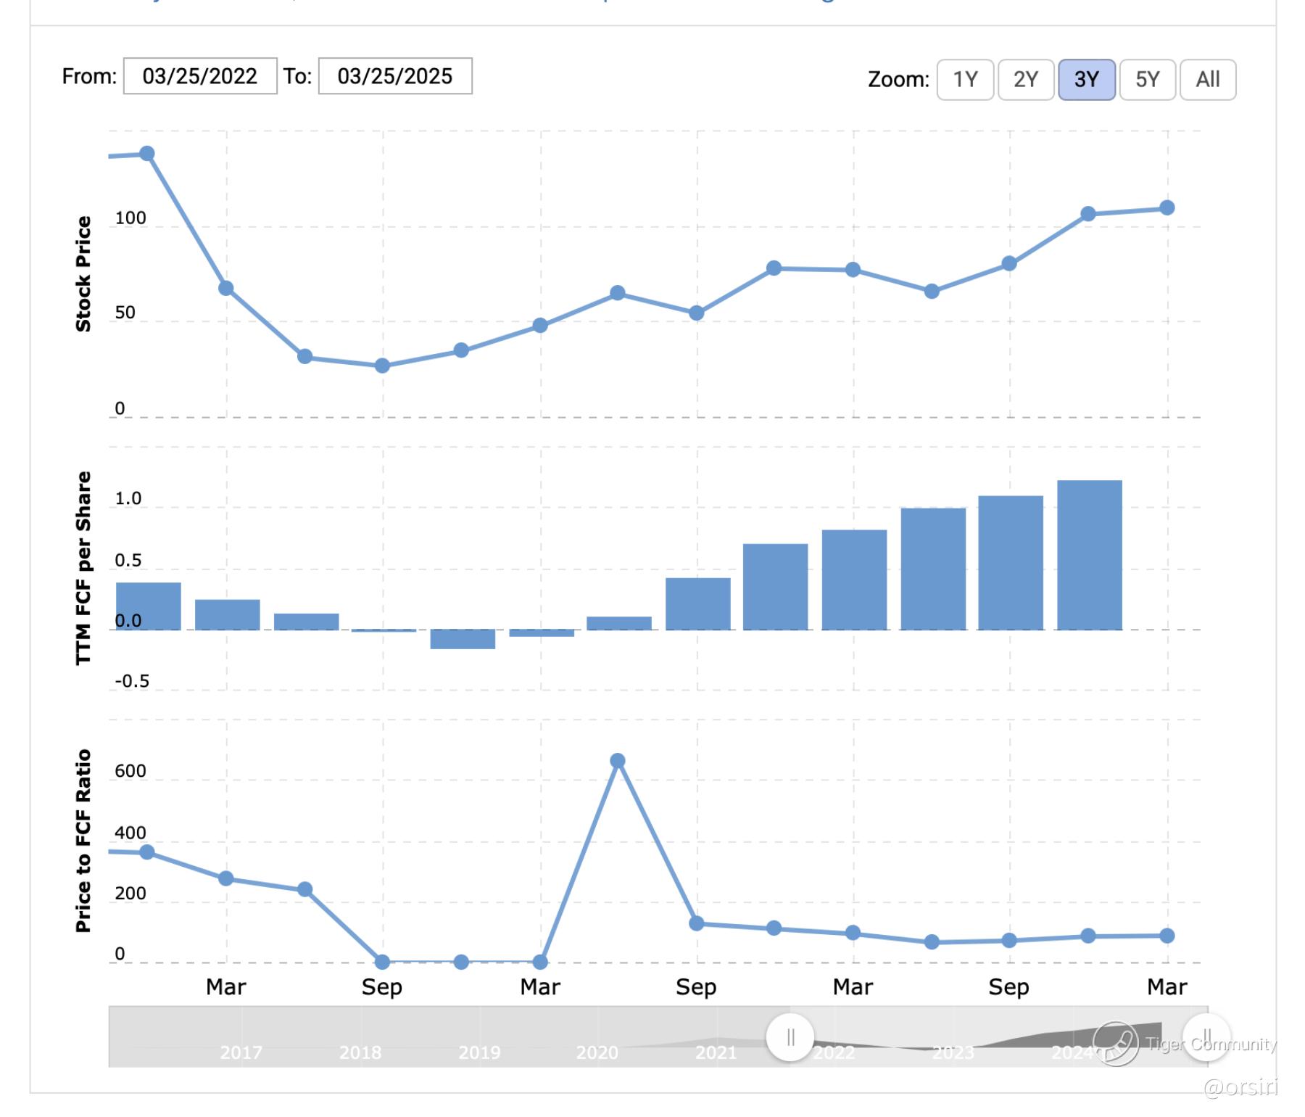Click the TTM FCF per Share axis title
This screenshot has height=1117, width=1305.
[83, 568]
